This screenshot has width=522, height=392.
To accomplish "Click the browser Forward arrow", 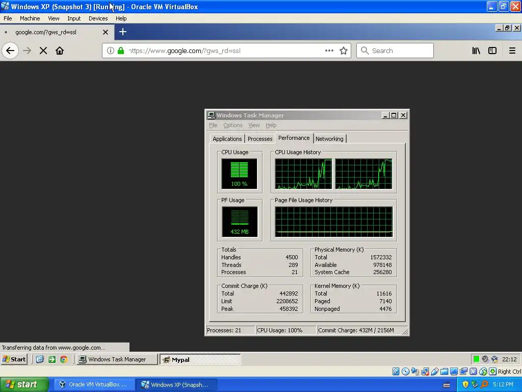I will (27, 51).
